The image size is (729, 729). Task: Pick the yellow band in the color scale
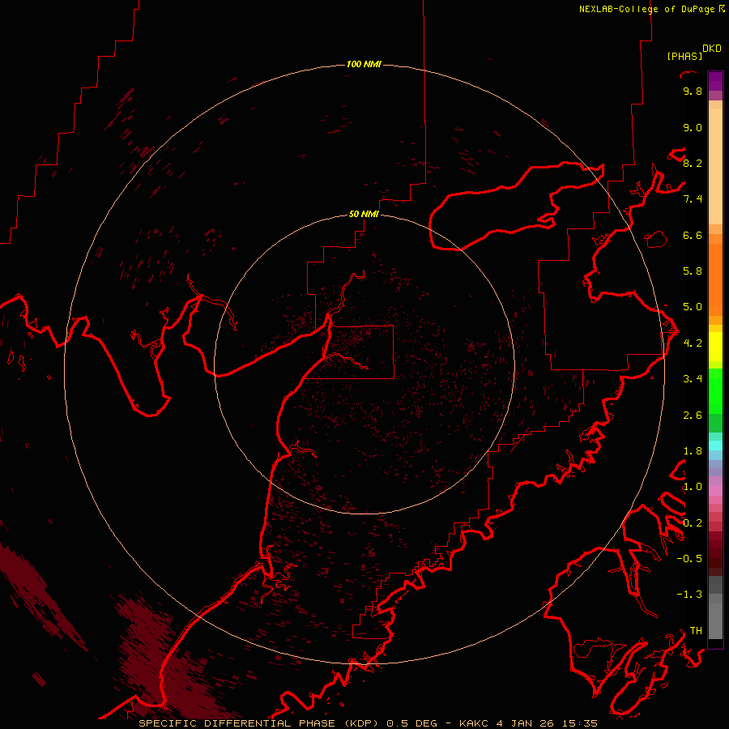715,347
